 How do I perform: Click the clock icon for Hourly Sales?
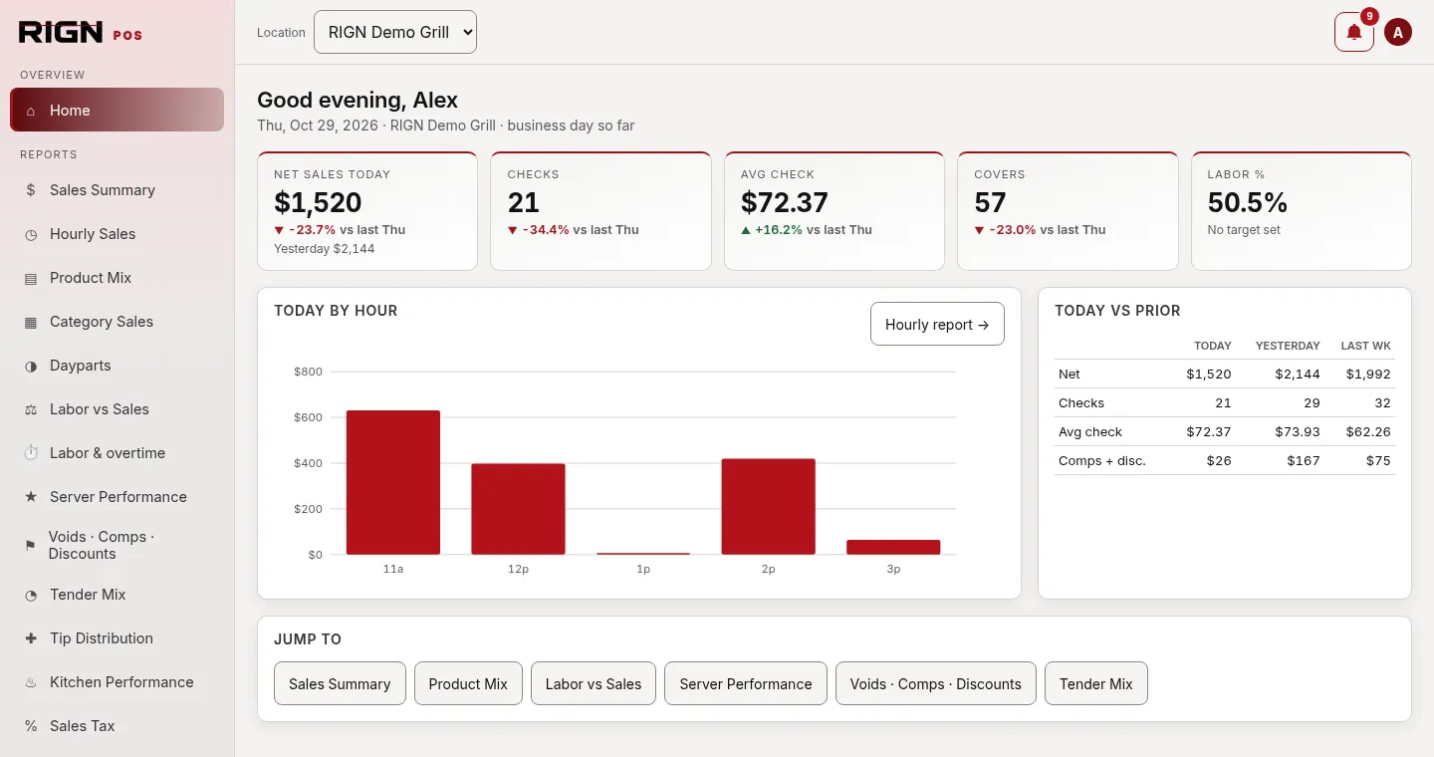(31, 234)
